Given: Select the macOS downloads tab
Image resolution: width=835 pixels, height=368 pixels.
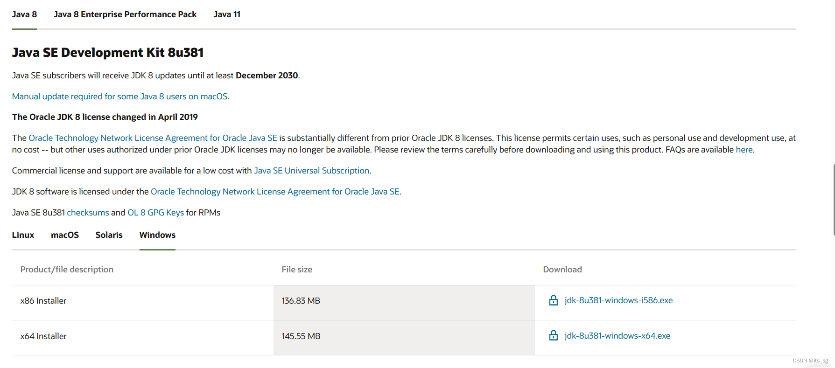Looking at the screenshot, I should (x=65, y=235).
